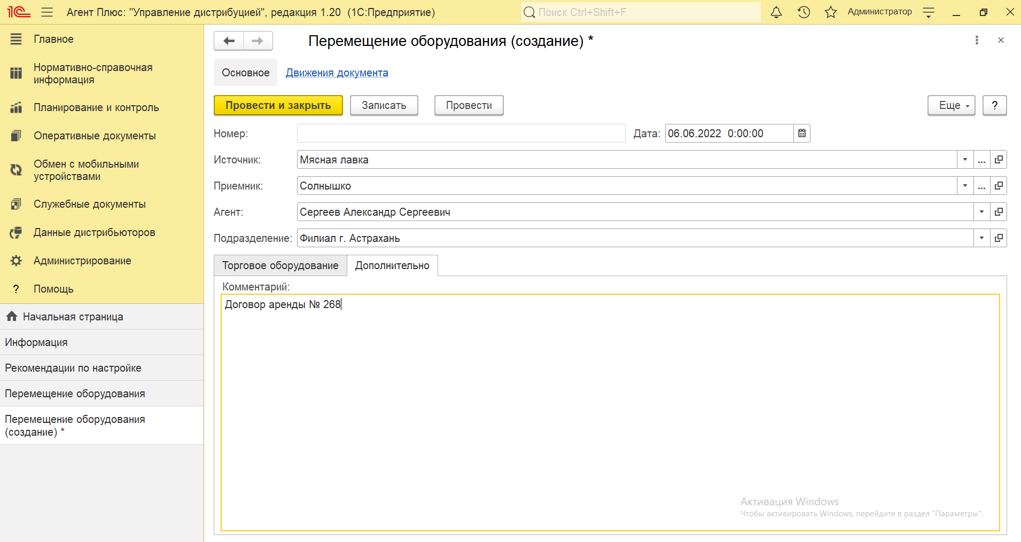Click the three-dot menu near form title
Viewport: 1021px width, 542px height.
(x=977, y=41)
